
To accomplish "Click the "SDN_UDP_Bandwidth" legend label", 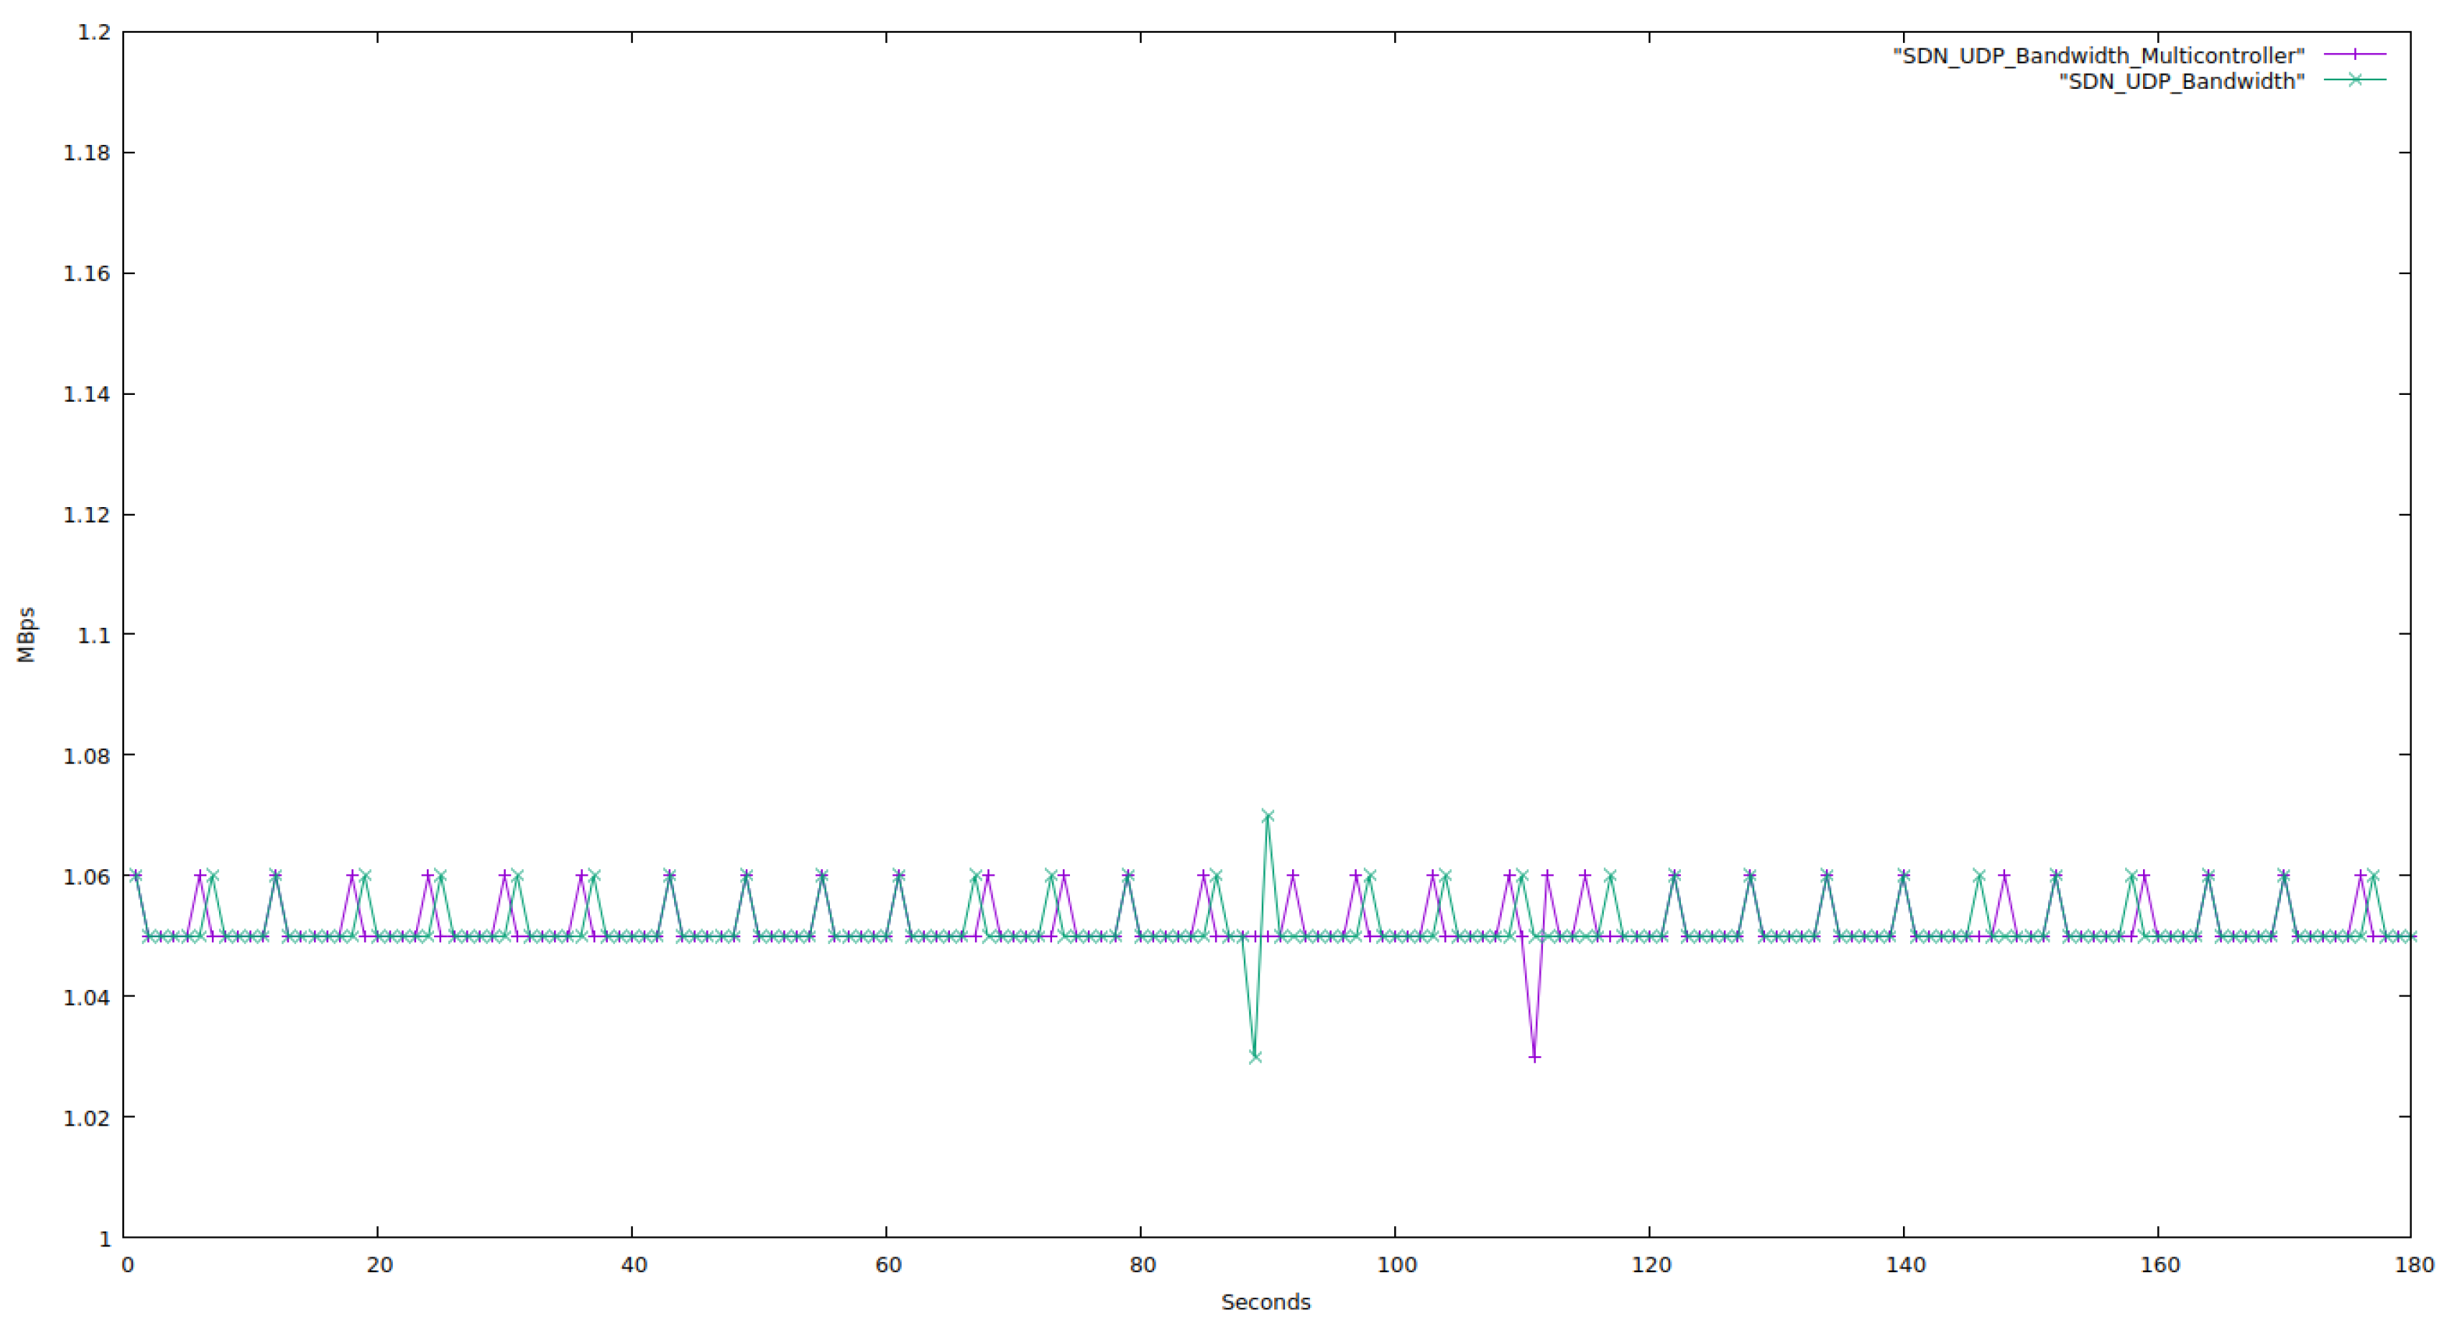I will tap(2181, 82).
